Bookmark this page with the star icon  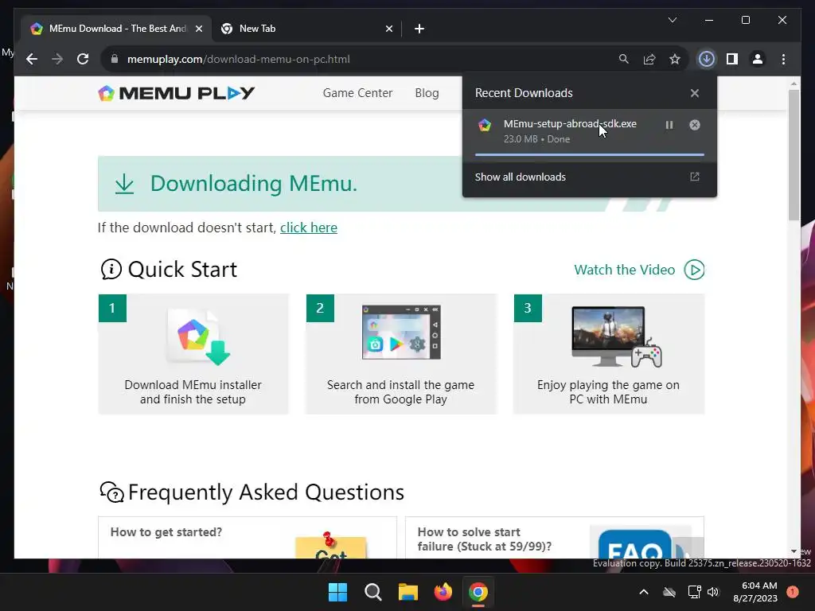coord(675,59)
